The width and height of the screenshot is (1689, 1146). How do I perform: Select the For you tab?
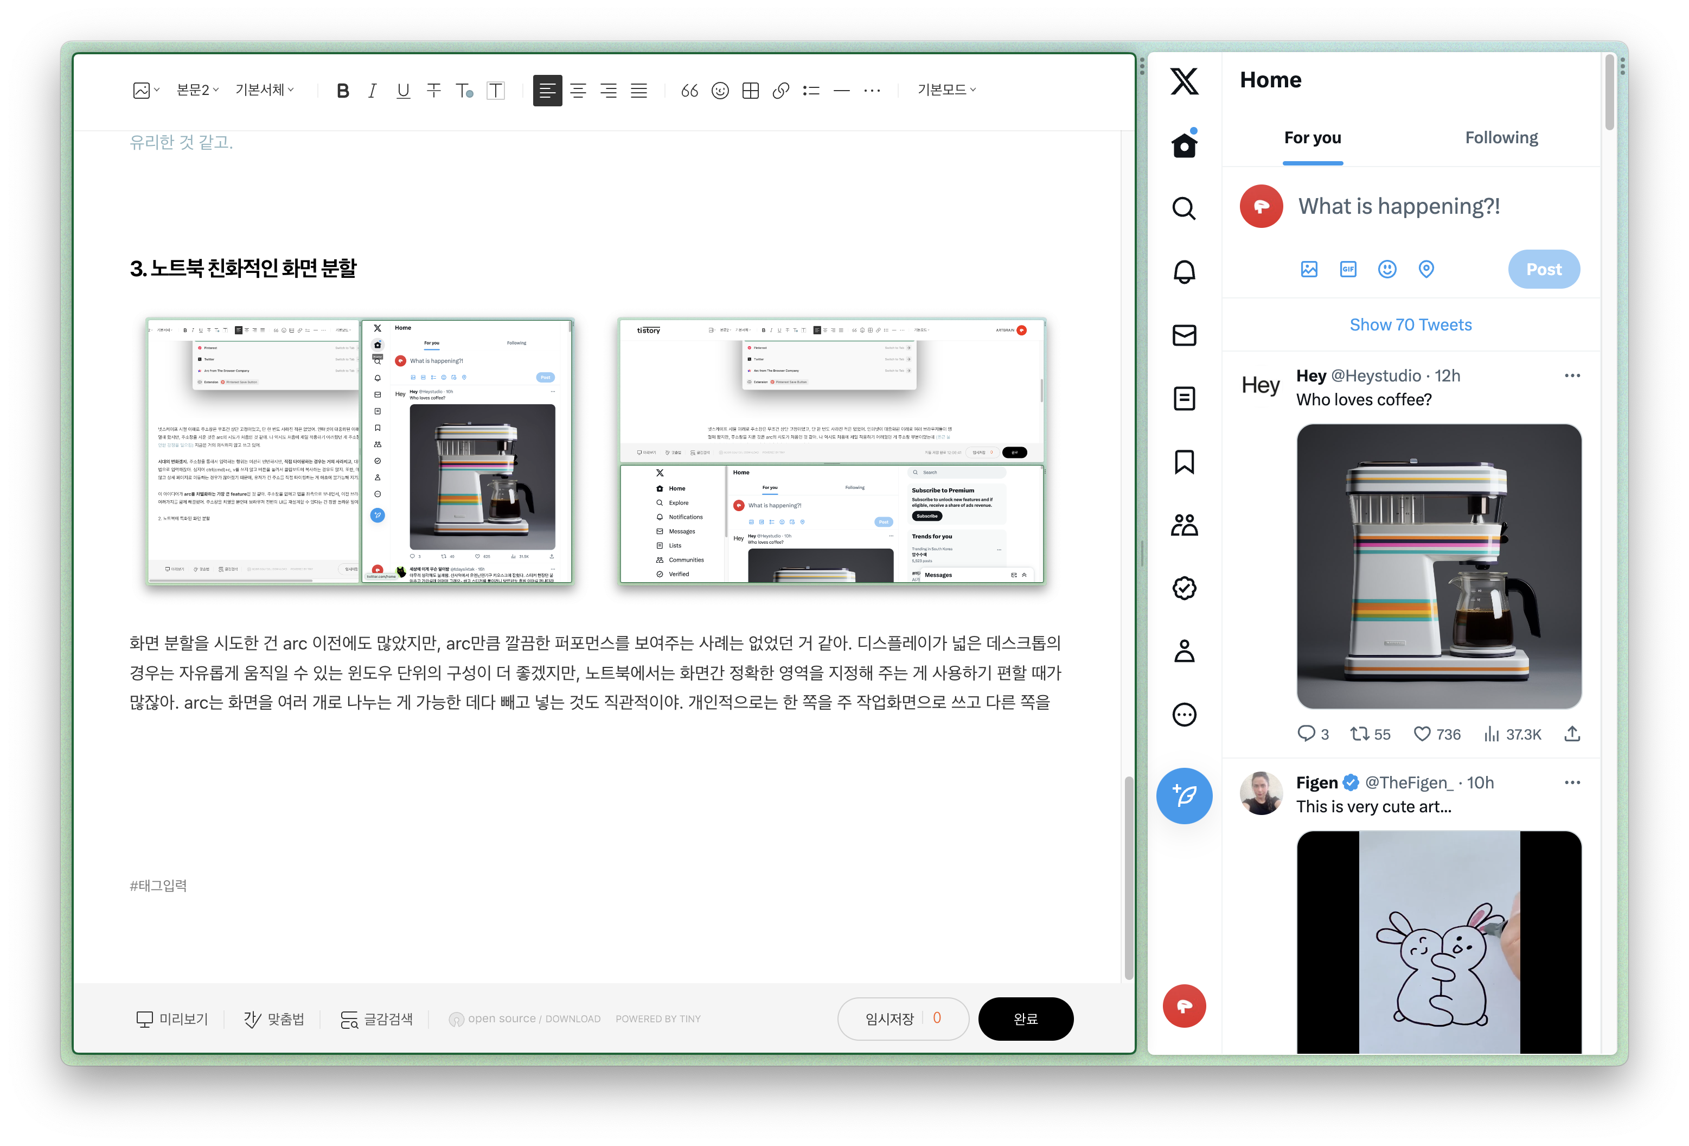pyautogui.click(x=1312, y=138)
